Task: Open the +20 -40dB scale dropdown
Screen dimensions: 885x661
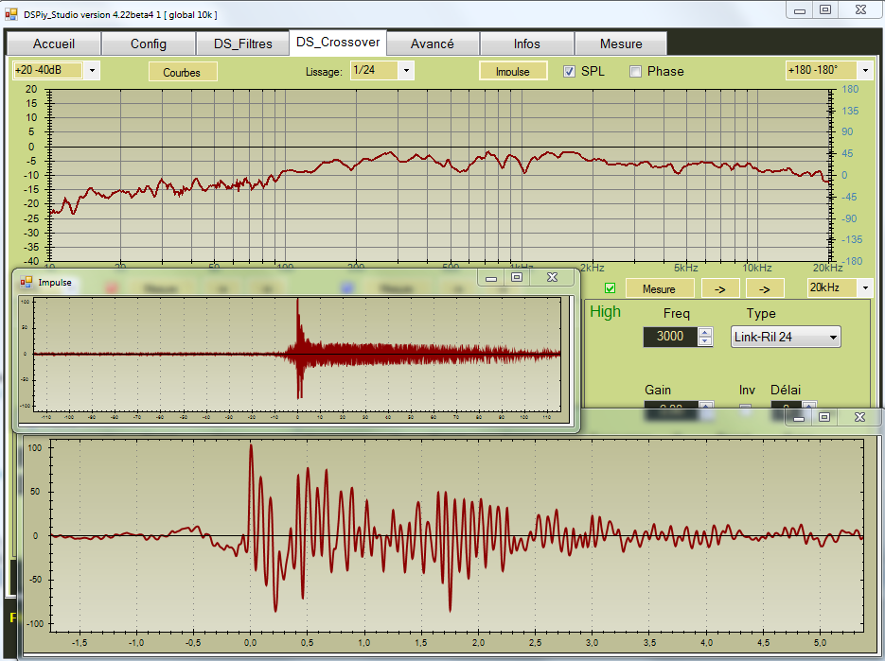Action: tap(92, 71)
